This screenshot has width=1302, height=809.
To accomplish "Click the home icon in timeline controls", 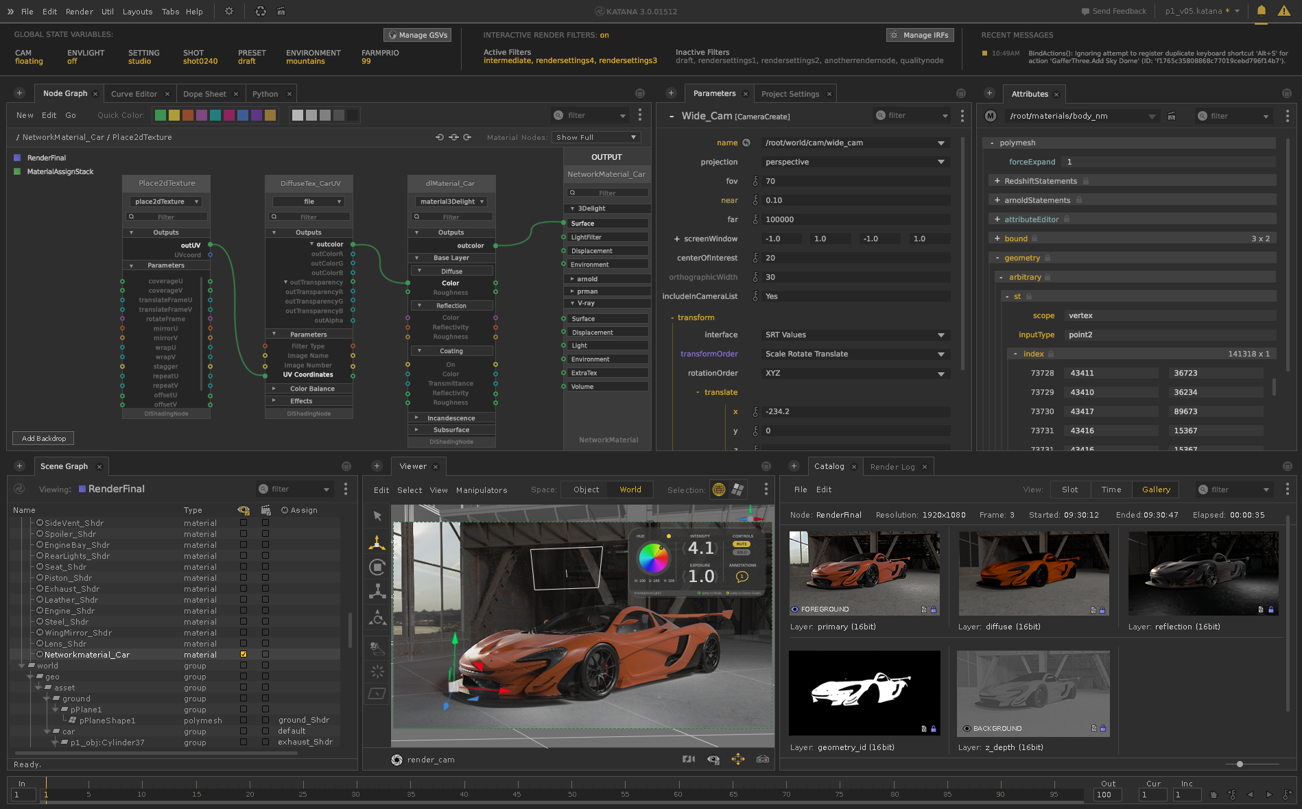I will [x=1214, y=795].
